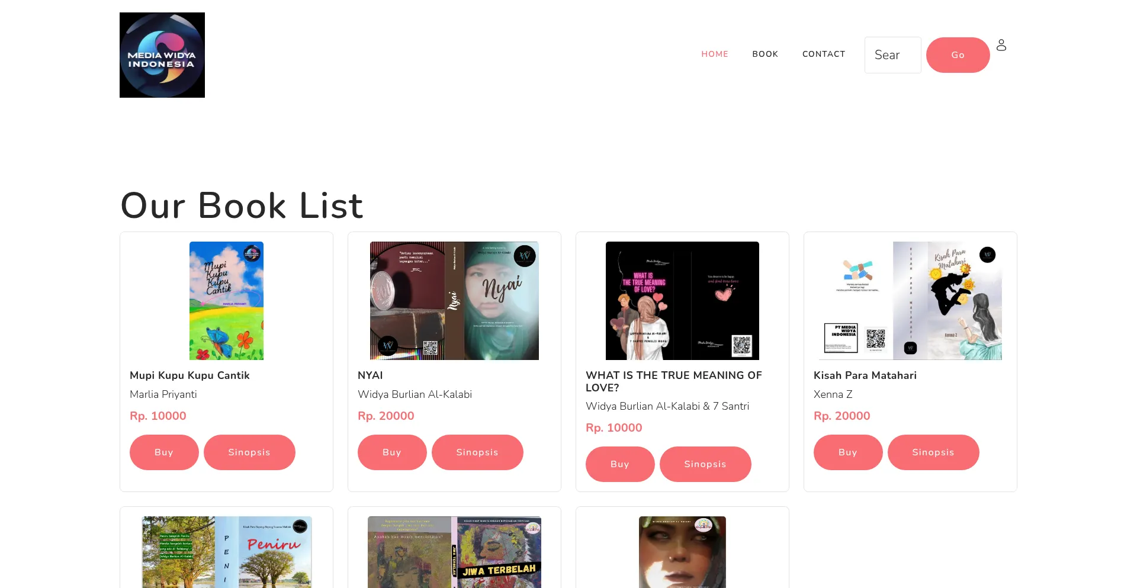Screen dimensions: 1137x588
Task: Open the CONTACT page link
Action: coord(824,54)
